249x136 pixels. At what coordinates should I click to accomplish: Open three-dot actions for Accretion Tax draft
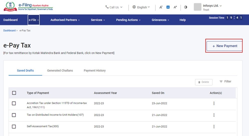[214, 103]
